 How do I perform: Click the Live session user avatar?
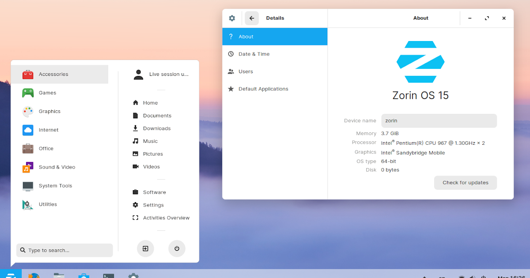[x=138, y=75]
